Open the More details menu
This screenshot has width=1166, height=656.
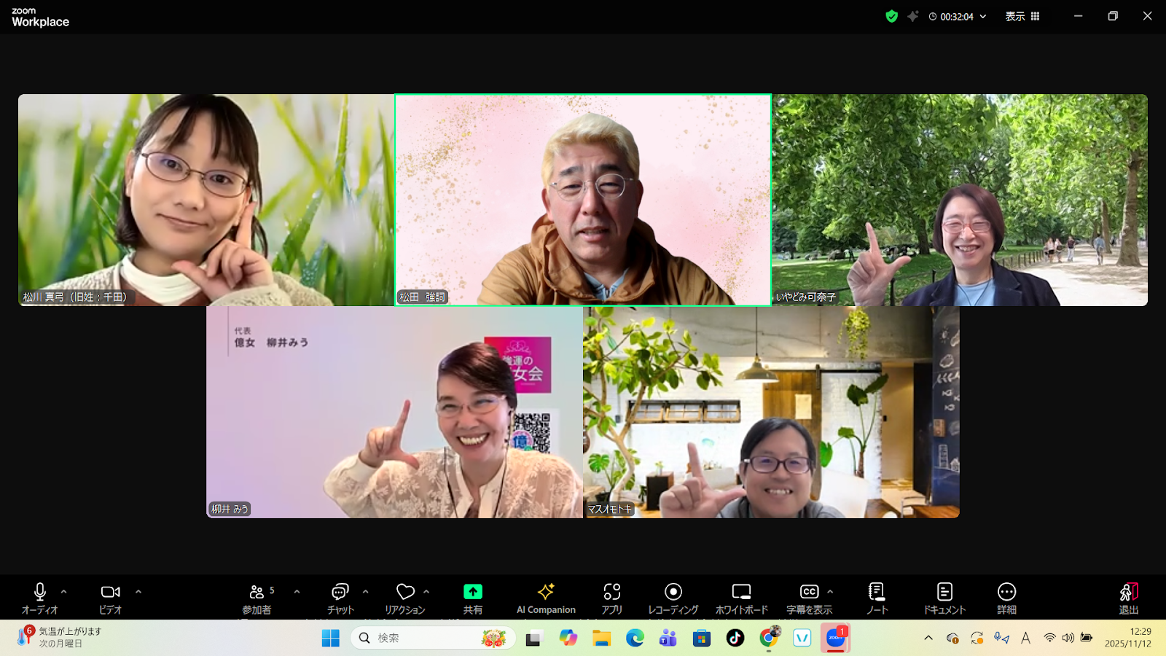1006,598
